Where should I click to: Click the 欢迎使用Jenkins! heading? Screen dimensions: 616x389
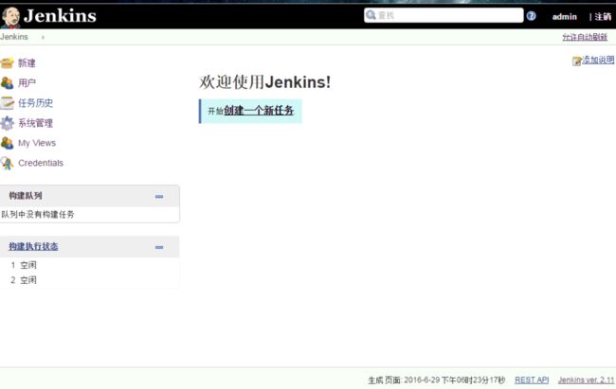point(264,82)
